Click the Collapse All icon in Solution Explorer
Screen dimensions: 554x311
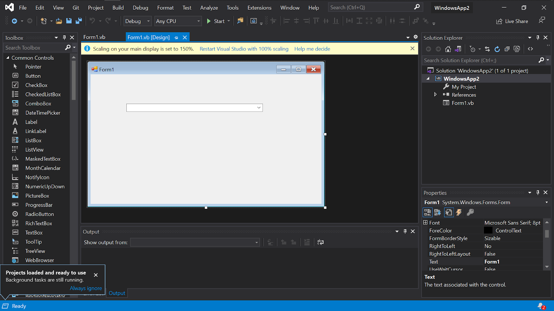click(x=507, y=49)
